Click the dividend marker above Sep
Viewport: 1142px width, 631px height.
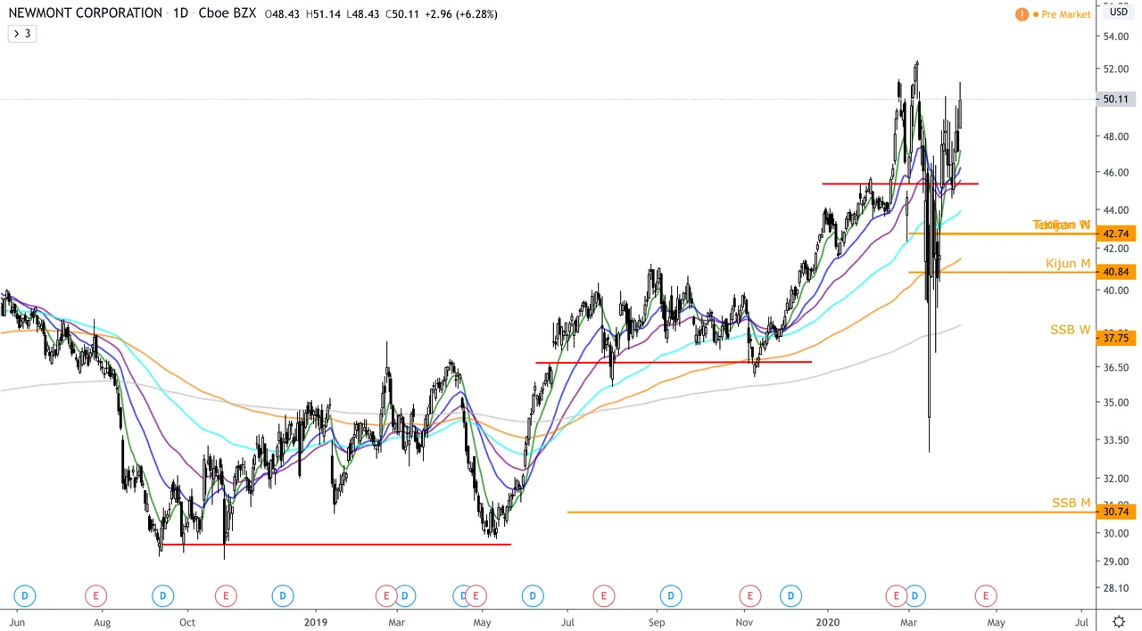(x=671, y=595)
